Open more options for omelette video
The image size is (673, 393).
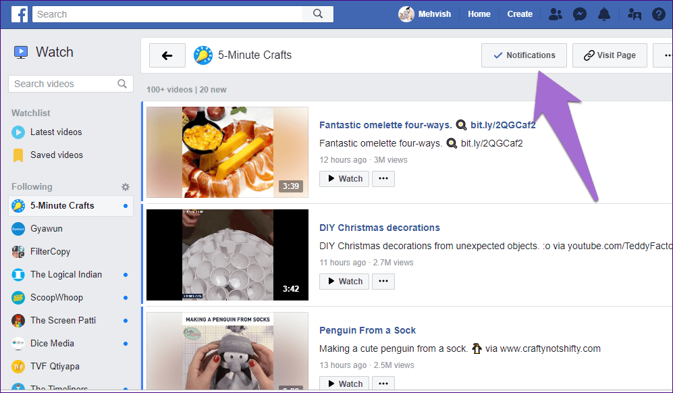(383, 179)
